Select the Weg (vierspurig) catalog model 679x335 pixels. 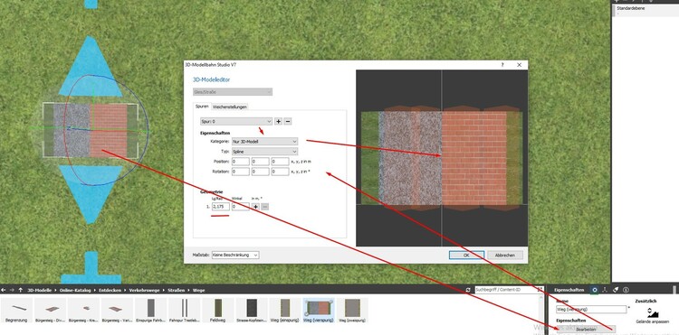(x=319, y=311)
